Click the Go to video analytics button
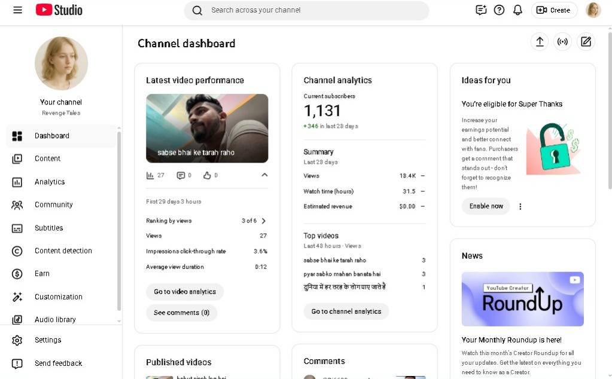The width and height of the screenshot is (612, 379). click(185, 292)
